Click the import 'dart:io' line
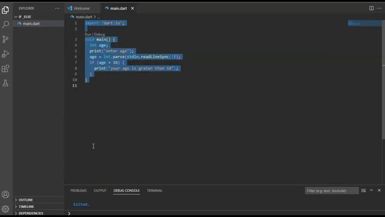385x217 pixels. click(x=105, y=23)
